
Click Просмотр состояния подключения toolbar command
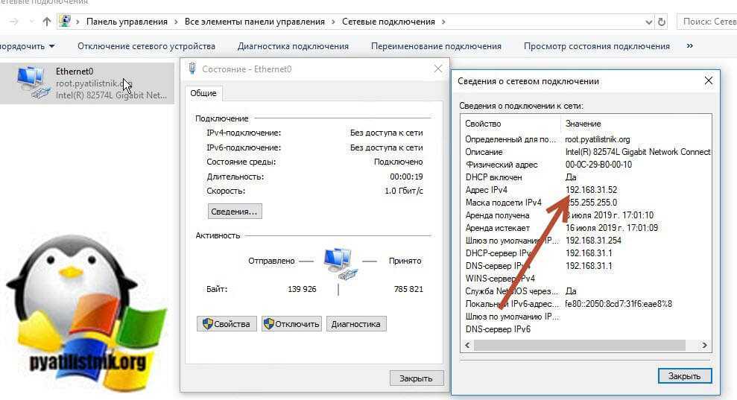[x=596, y=46]
